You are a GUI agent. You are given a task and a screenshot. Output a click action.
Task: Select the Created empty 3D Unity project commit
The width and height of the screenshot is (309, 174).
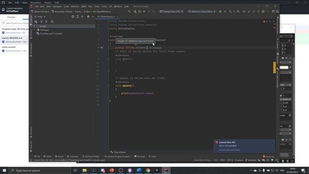click(x=14, y=30)
